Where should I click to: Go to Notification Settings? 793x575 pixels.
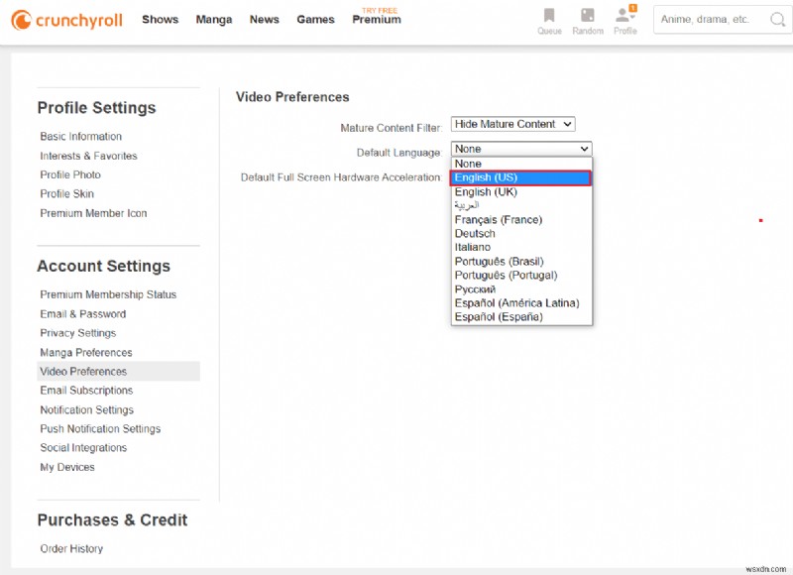pos(86,409)
